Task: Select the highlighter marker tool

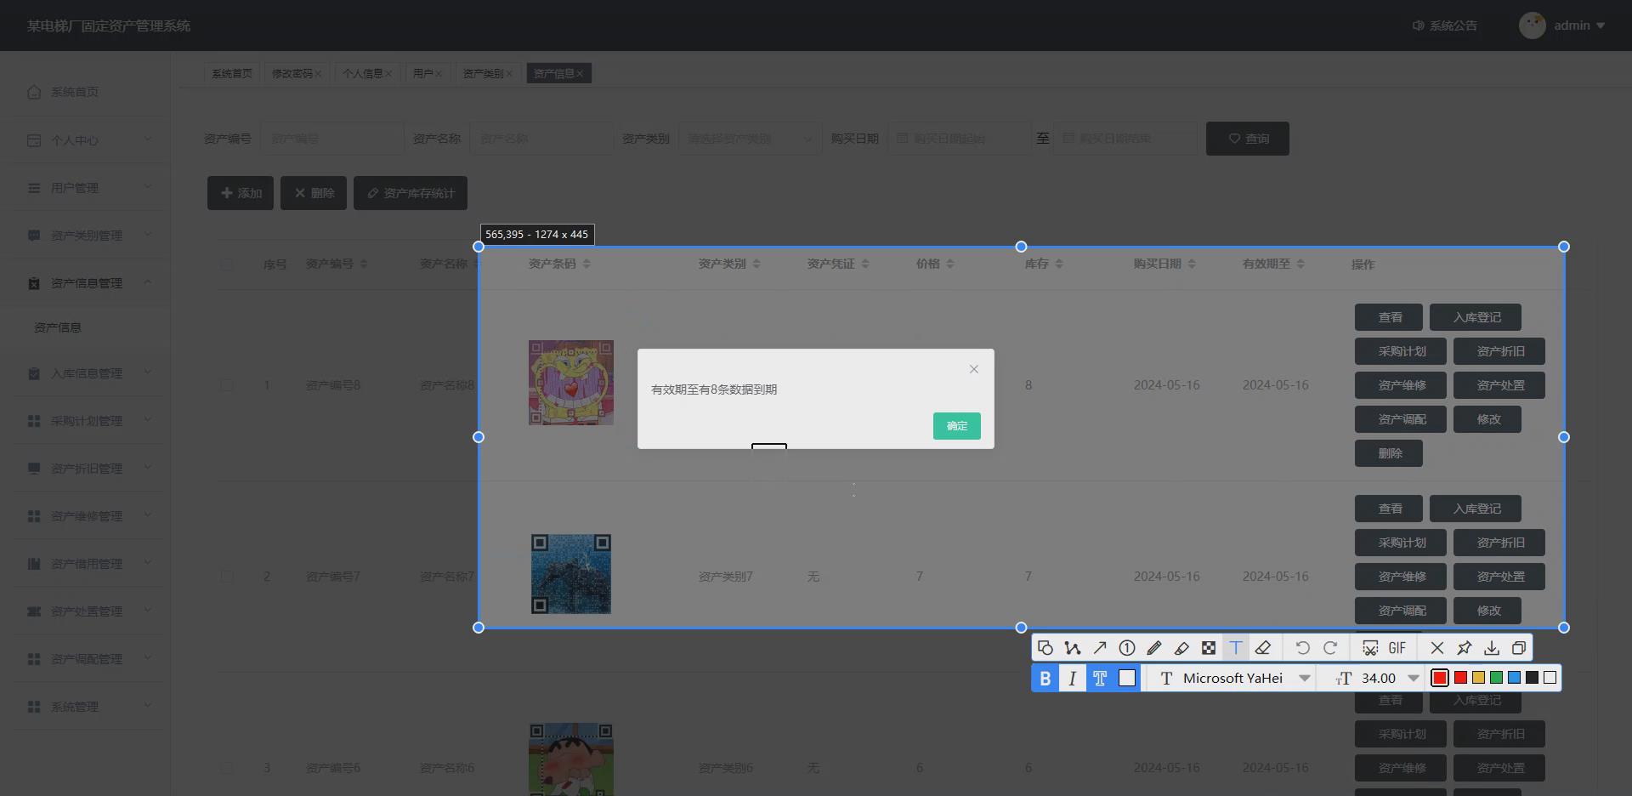Action: click(x=1181, y=647)
